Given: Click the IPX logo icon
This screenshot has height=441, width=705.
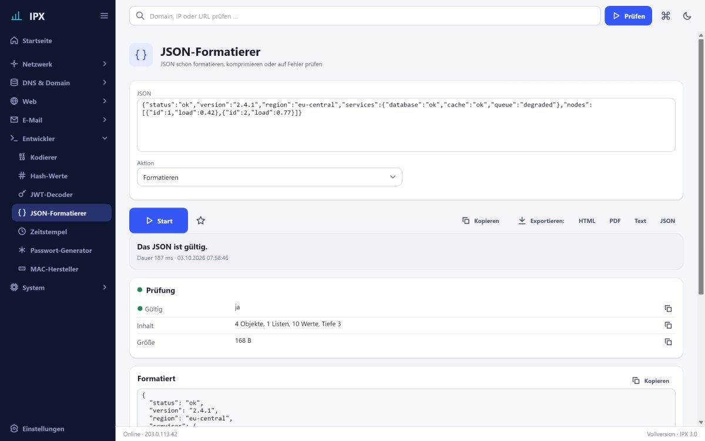Looking at the screenshot, I should [x=16, y=16].
